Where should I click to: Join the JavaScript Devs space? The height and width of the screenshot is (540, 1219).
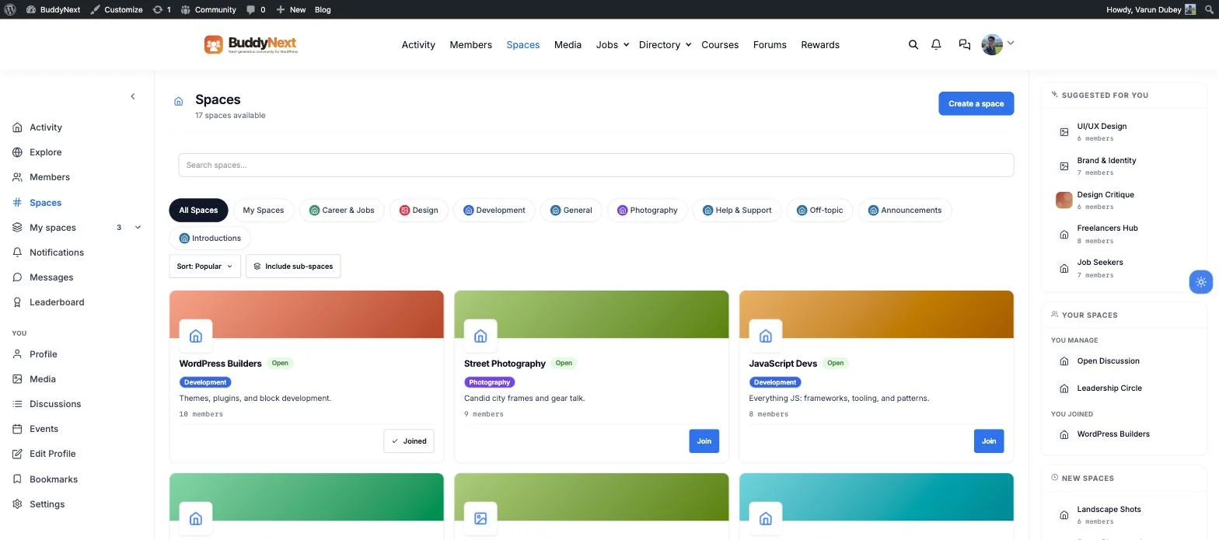pos(989,441)
